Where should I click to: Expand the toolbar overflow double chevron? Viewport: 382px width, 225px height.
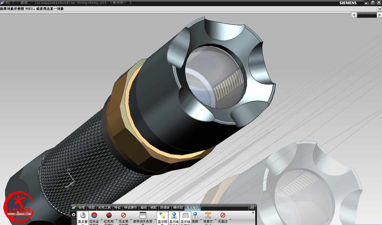[253, 213]
